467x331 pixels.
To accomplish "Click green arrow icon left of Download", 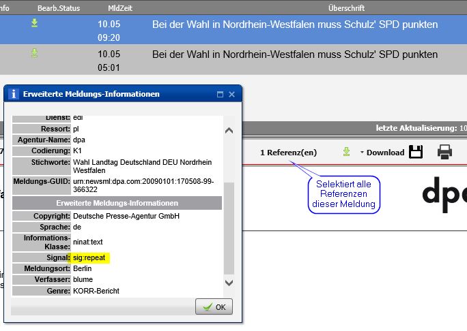I will (347, 152).
